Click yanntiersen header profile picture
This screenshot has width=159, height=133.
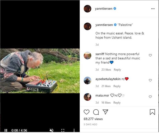click(88, 8)
